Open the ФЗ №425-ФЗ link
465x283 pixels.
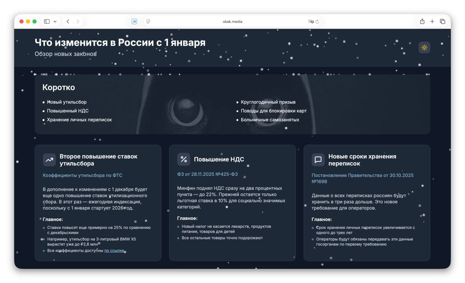coord(207,174)
